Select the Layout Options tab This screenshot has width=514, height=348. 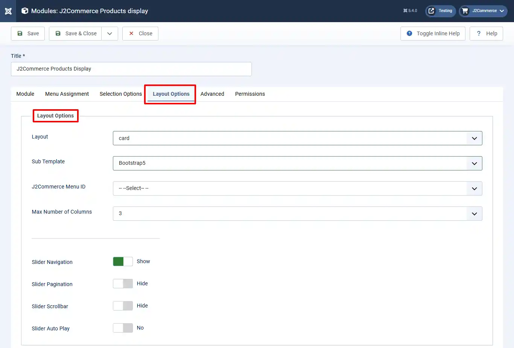pyautogui.click(x=171, y=94)
